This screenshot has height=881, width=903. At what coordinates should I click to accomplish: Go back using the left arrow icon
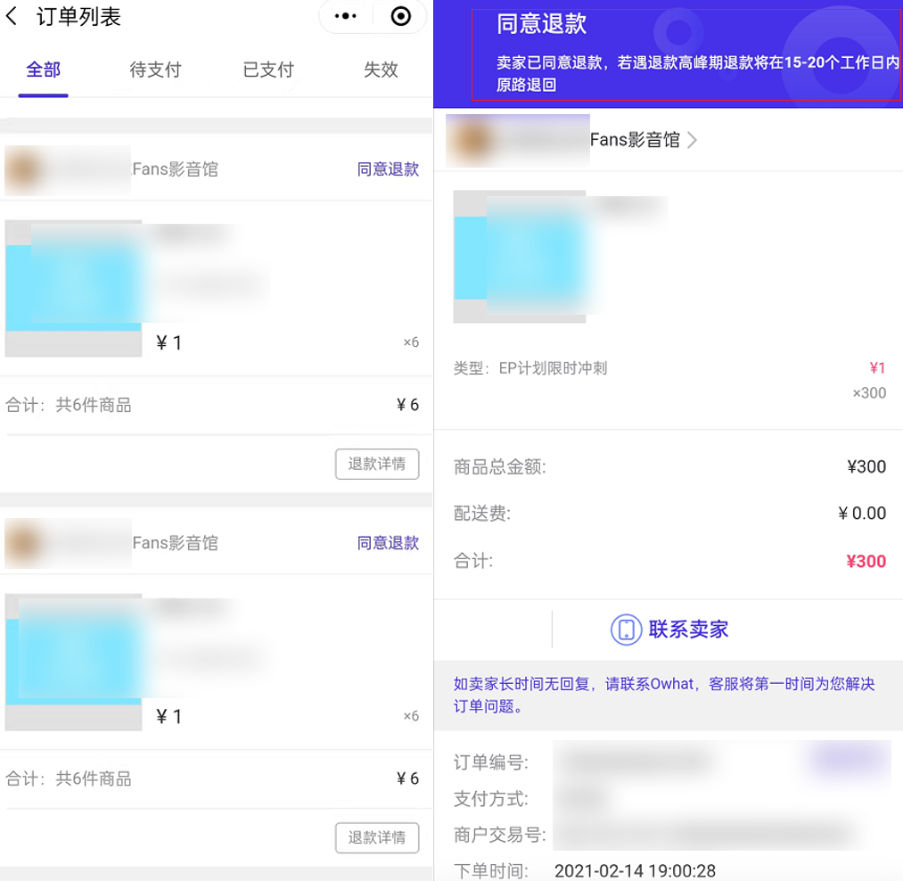coord(12,16)
